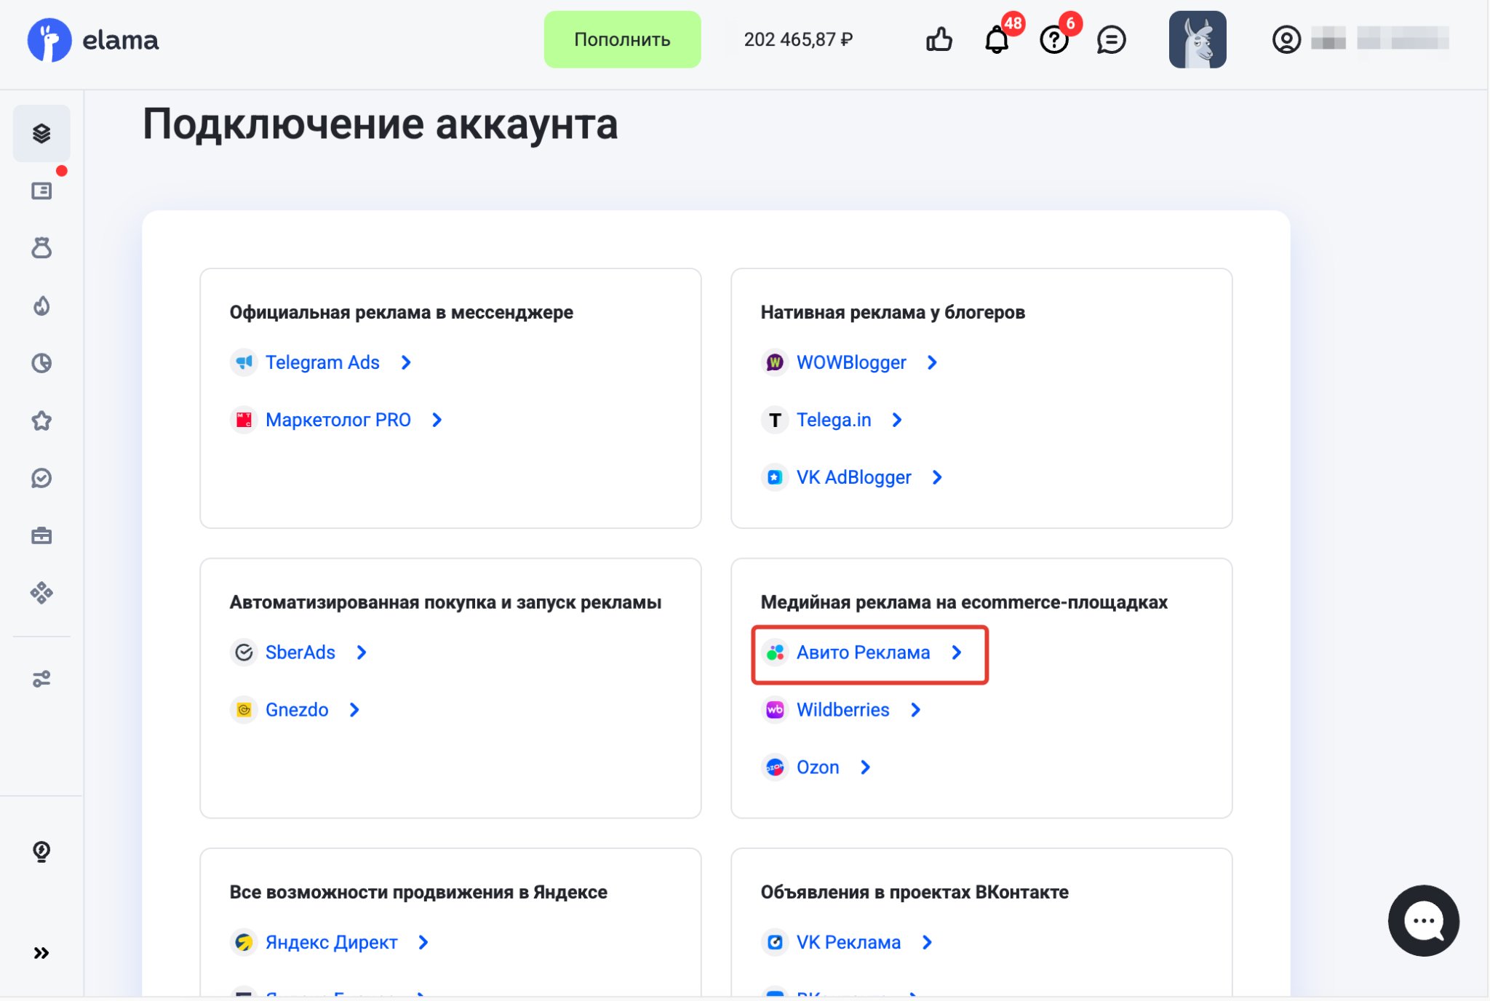The image size is (1490, 1001).
Task: Open the Telegram Ads link
Action: click(x=322, y=362)
